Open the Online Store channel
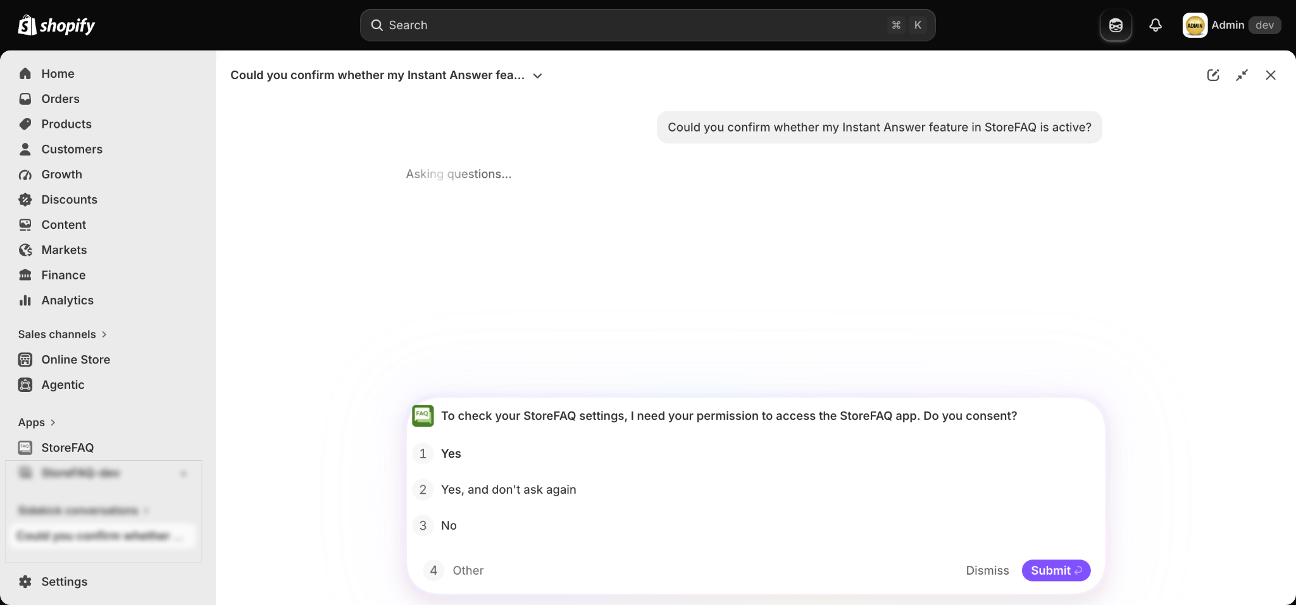Screen dimensions: 1296x605 tap(76, 360)
